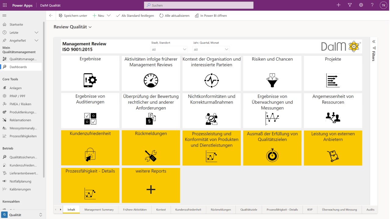Click the Angemessenheit von Ressourcen people icon
This screenshot has width=390, height=219.
point(333,117)
